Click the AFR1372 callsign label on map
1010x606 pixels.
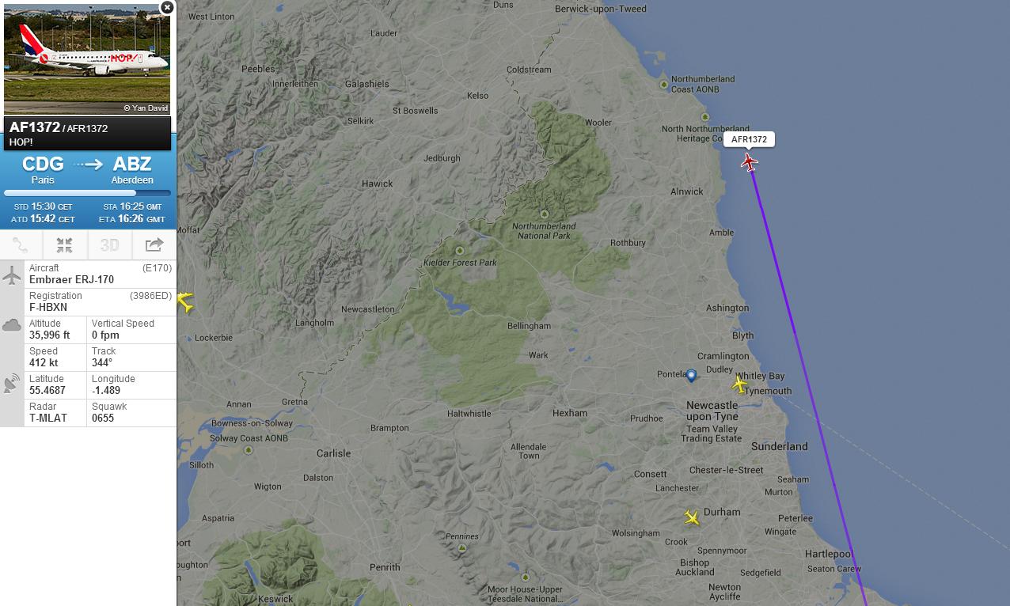tap(749, 139)
